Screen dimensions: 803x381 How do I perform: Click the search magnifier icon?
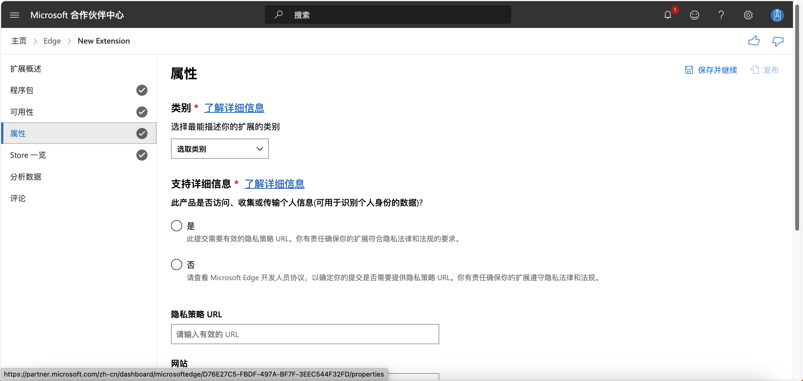click(278, 15)
